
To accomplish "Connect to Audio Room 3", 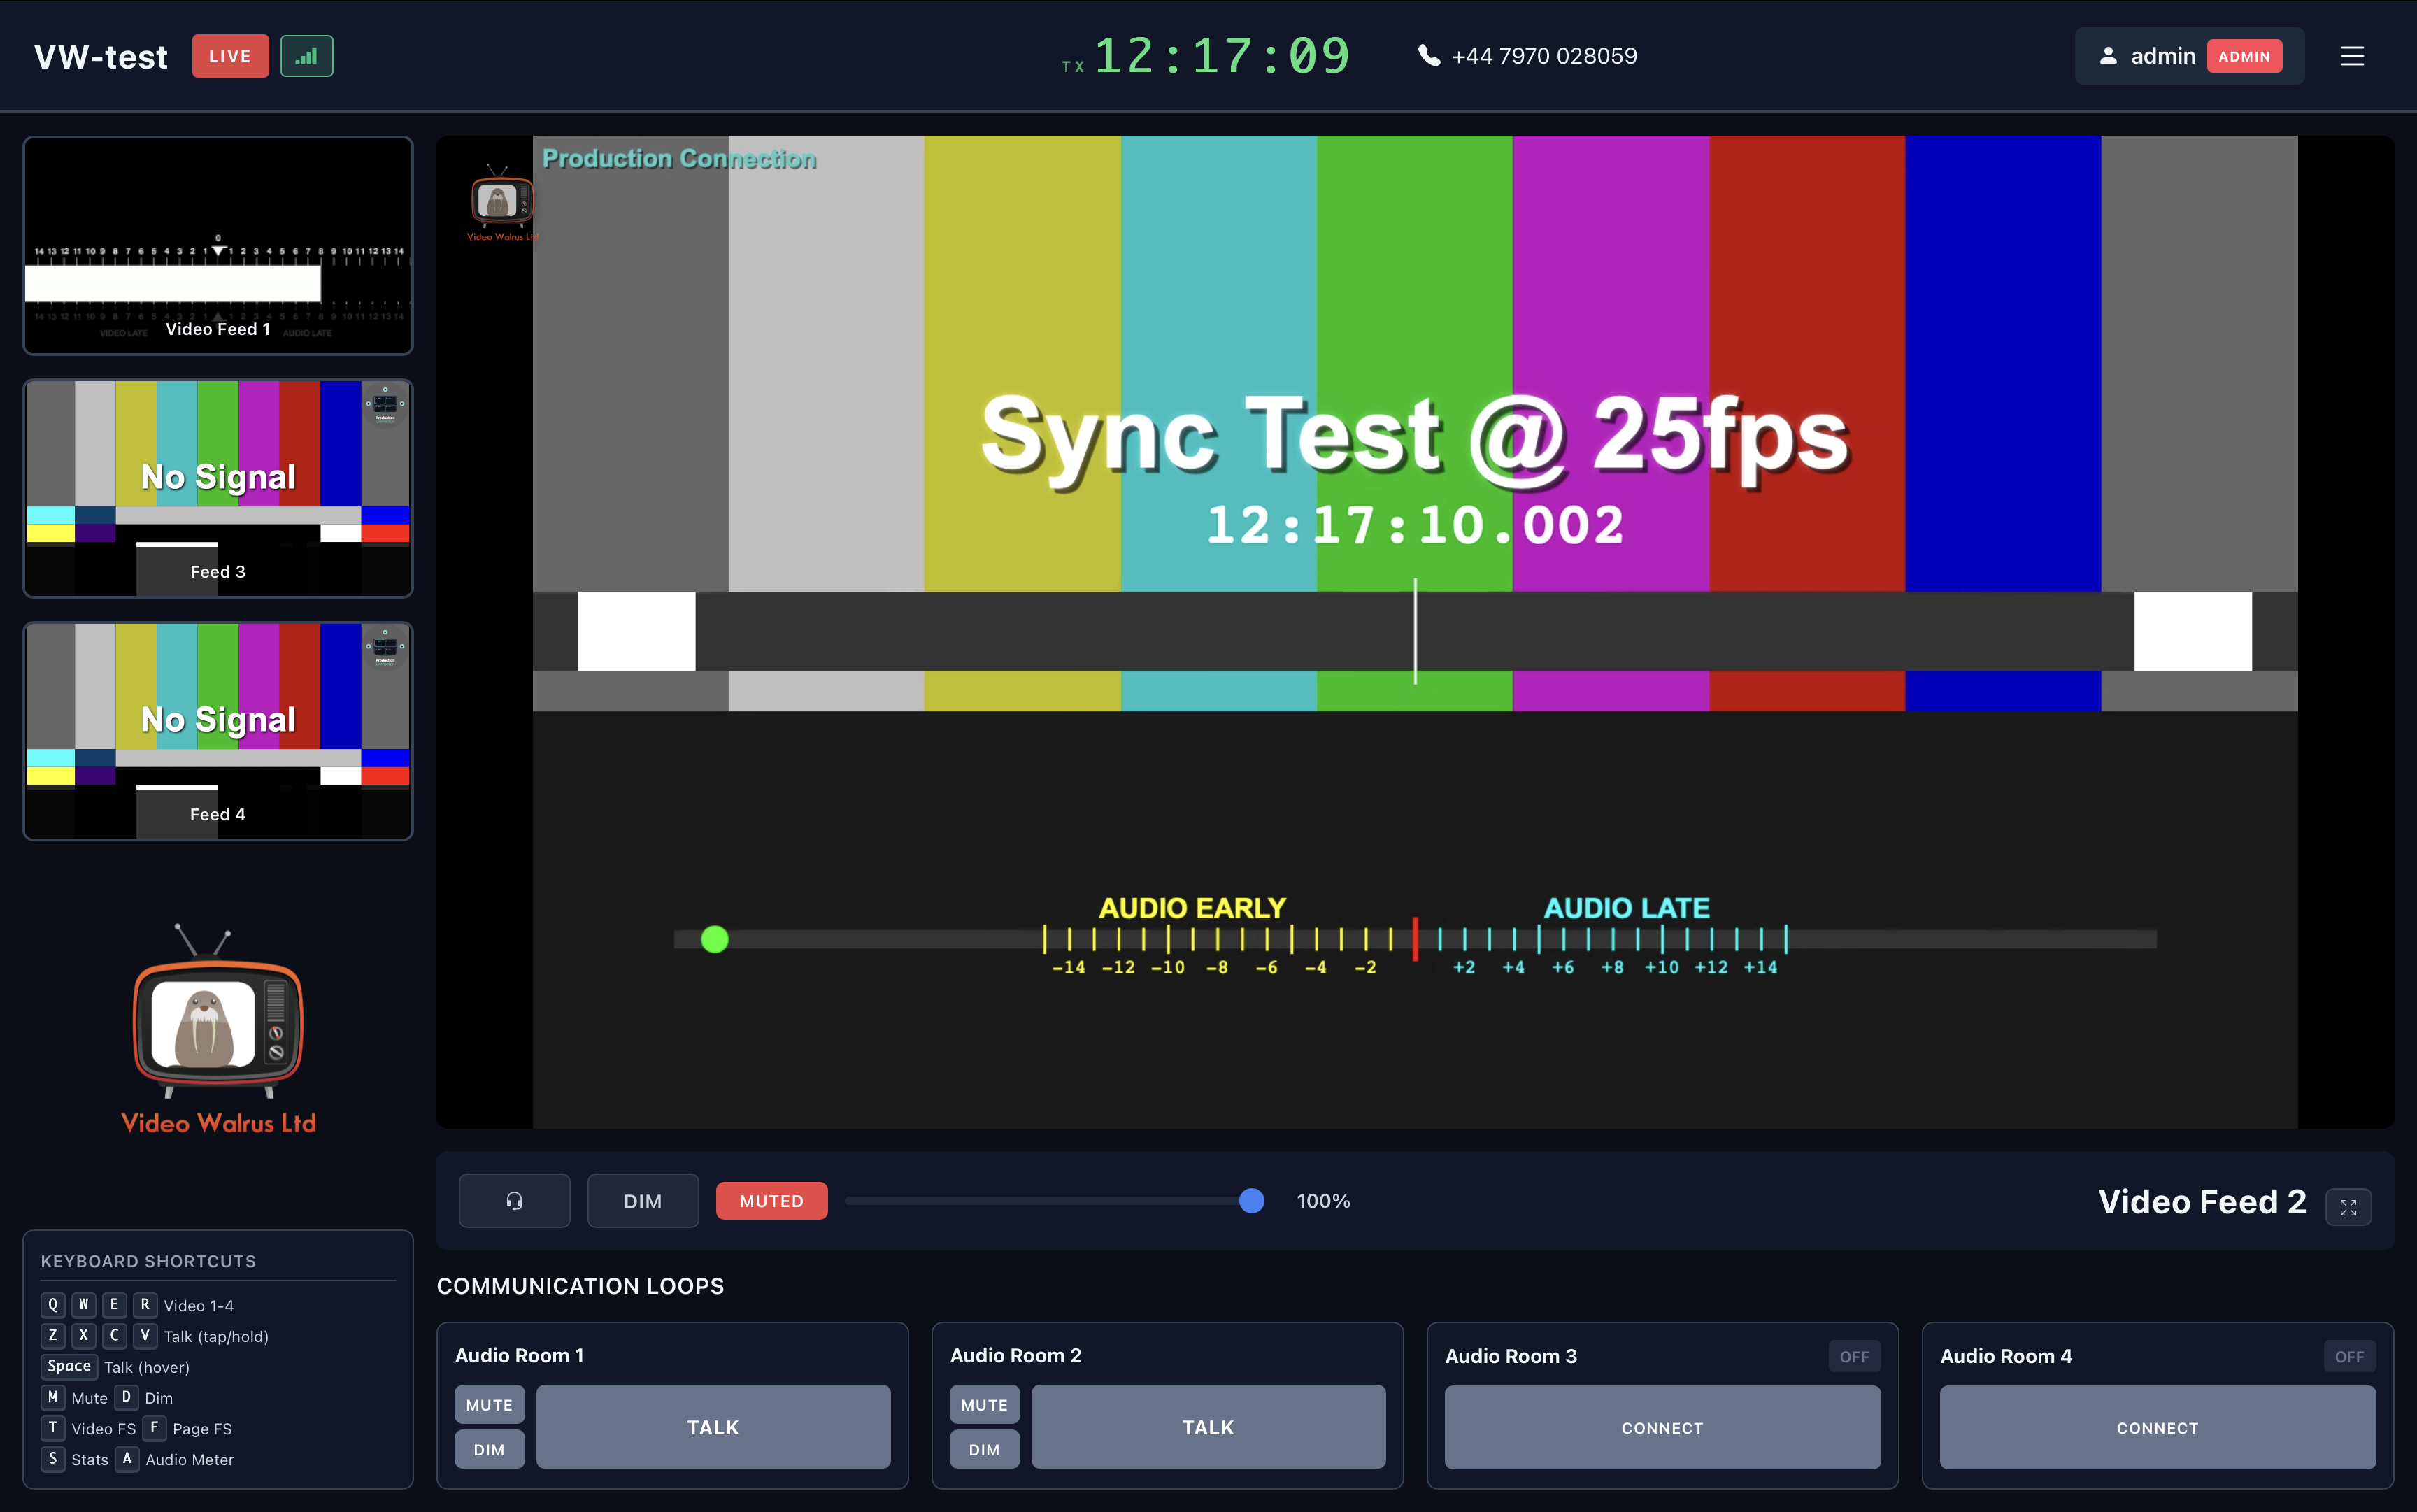I will [x=1661, y=1427].
